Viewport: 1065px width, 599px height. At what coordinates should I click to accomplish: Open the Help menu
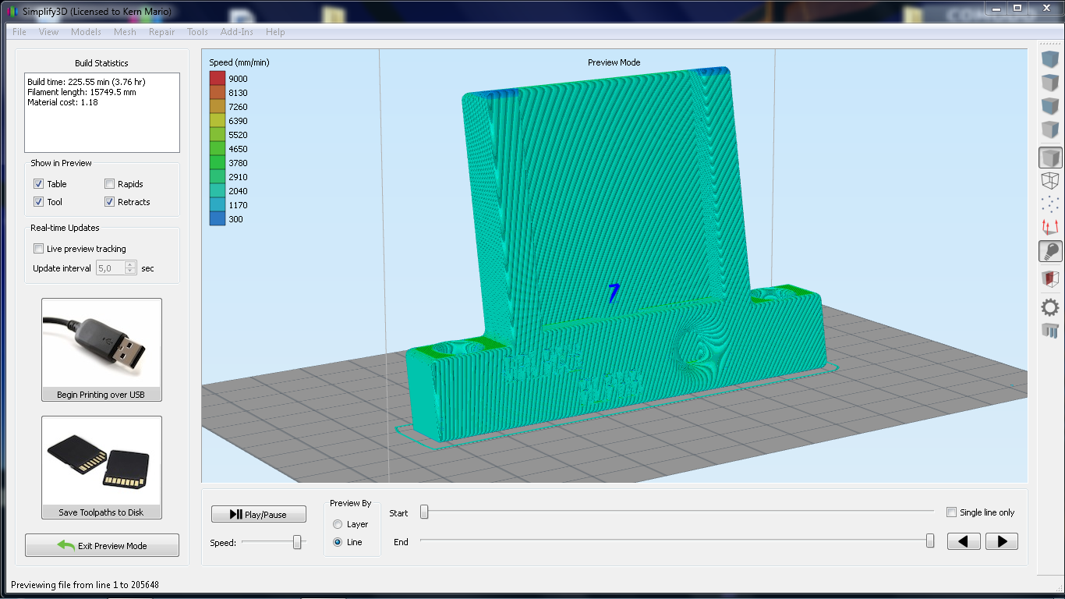(275, 32)
